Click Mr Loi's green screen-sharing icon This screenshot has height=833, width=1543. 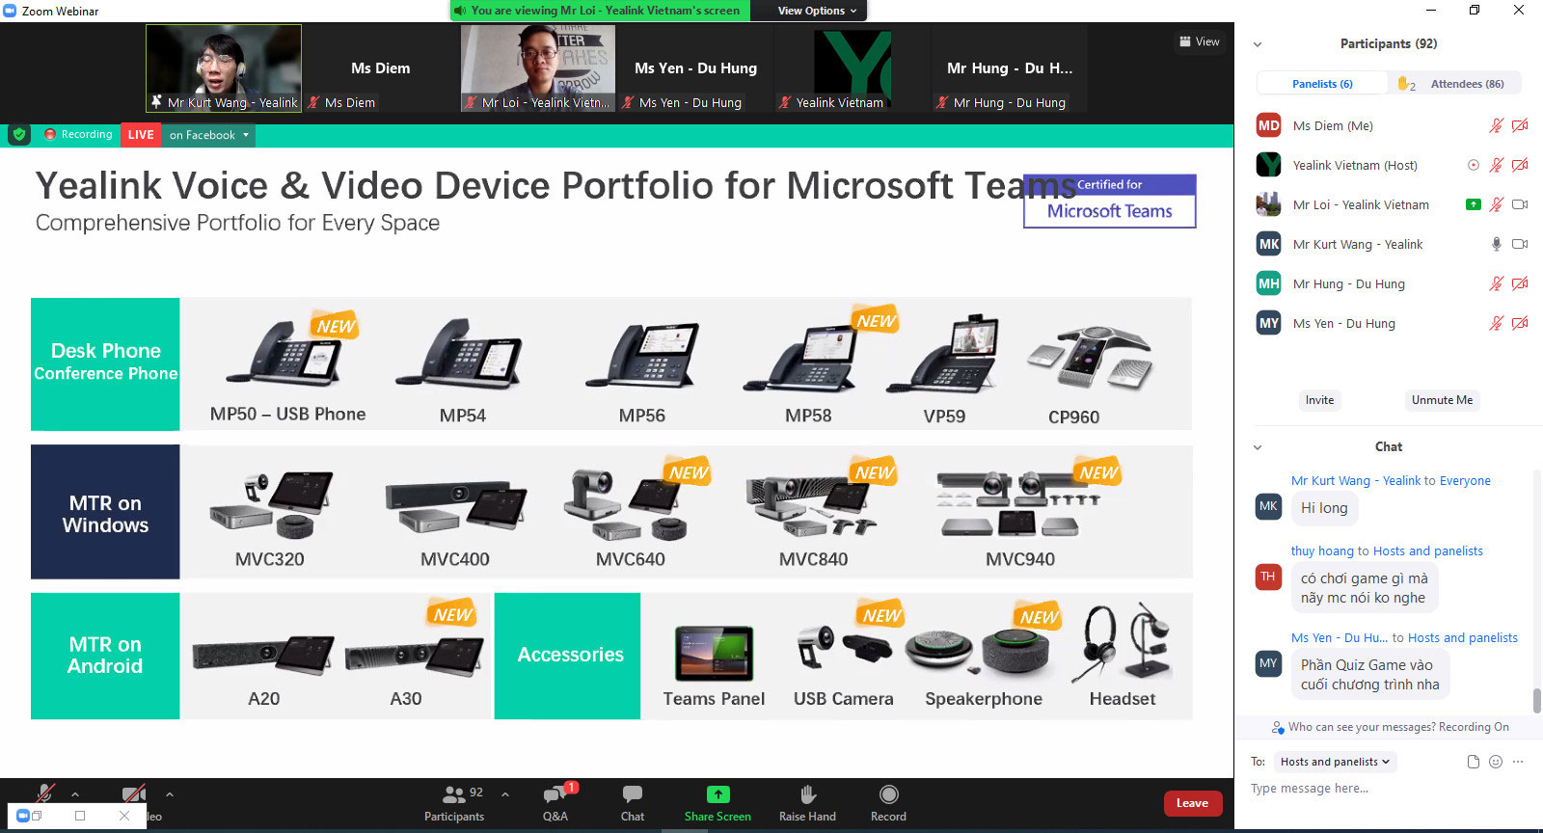[x=1473, y=204]
